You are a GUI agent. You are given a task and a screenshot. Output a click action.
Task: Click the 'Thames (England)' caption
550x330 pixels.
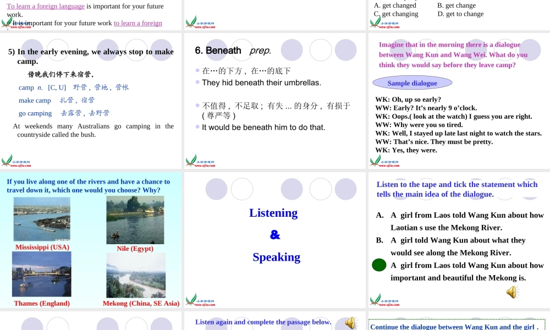[42, 304]
